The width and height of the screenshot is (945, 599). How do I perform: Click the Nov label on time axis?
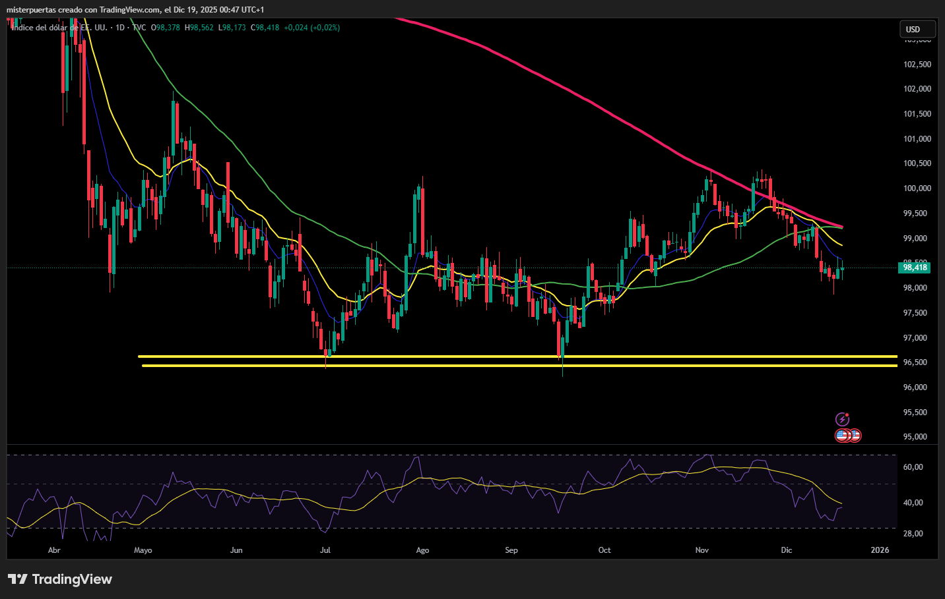(x=702, y=550)
